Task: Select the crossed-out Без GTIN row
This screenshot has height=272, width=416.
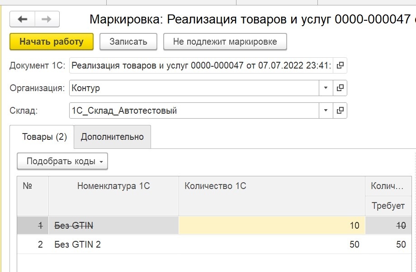Action: tap(214, 226)
